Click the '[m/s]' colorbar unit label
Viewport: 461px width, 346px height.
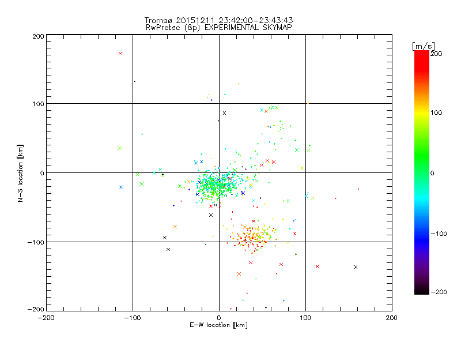424,46
